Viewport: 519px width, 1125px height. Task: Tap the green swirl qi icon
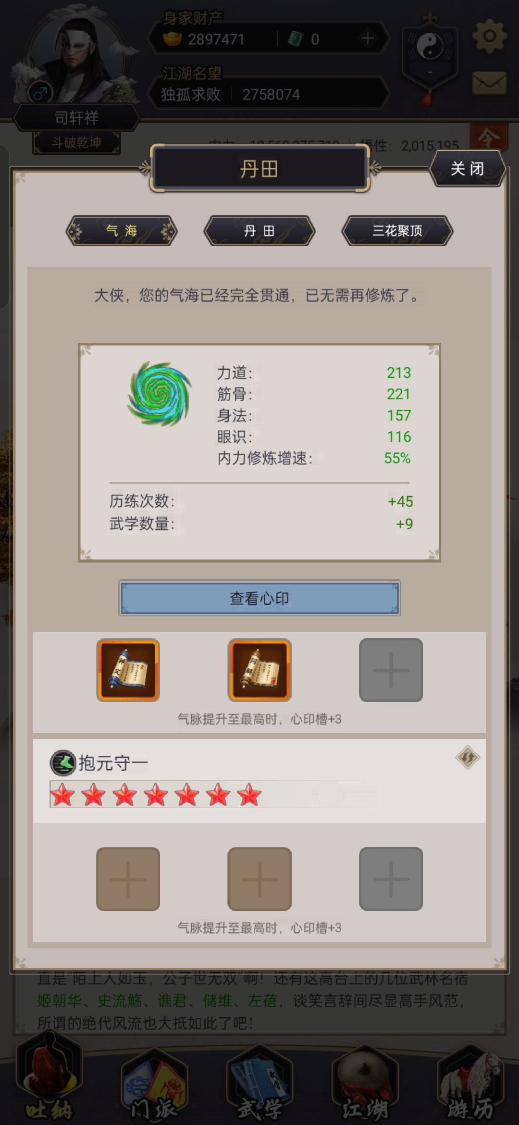click(x=160, y=394)
